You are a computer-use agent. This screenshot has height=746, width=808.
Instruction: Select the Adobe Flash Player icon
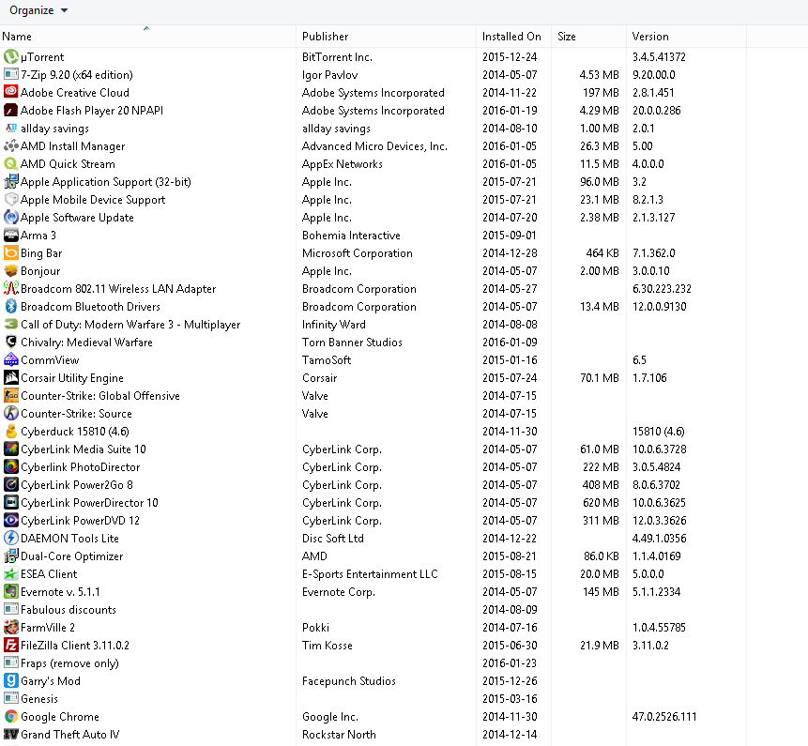pyautogui.click(x=11, y=110)
